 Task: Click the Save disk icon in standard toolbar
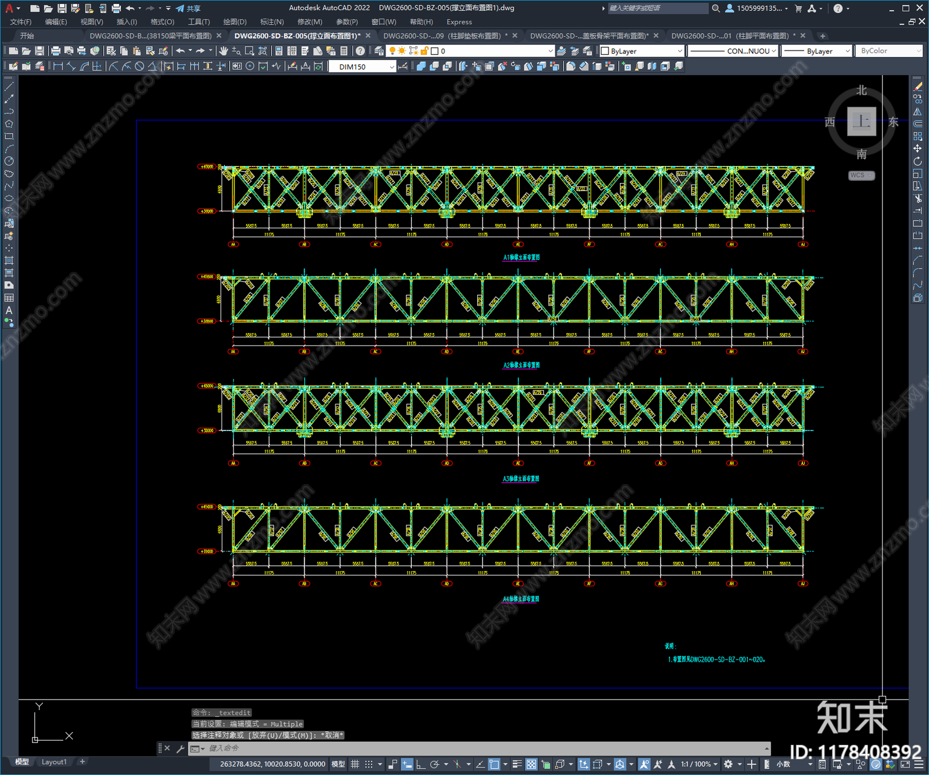click(39, 51)
